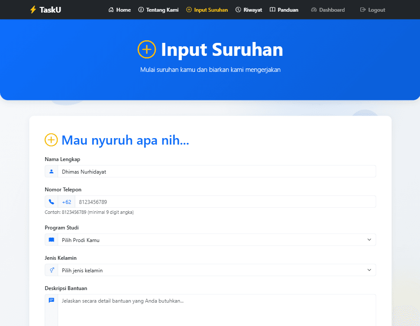Screen dimensions: 420x326
Task: Click the Deskripsi Bantuan label
Action: (66, 288)
